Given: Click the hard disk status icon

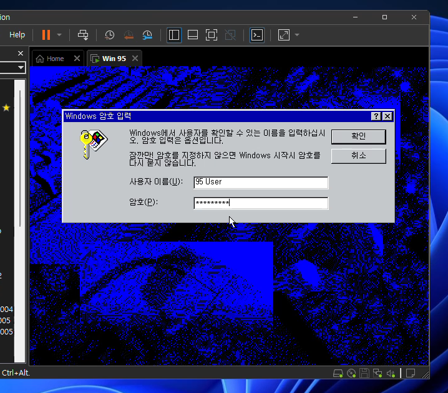Looking at the screenshot, I should pyautogui.click(x=338, y=373).
